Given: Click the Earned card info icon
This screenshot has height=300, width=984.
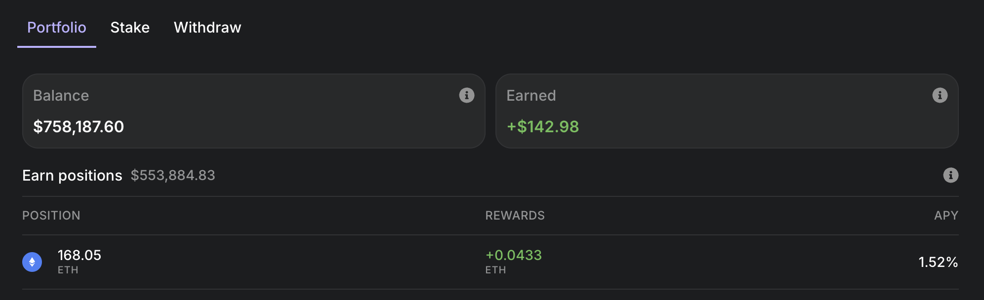Looking at the screenshot, I should pyautogui.click(x=940, y=95).
